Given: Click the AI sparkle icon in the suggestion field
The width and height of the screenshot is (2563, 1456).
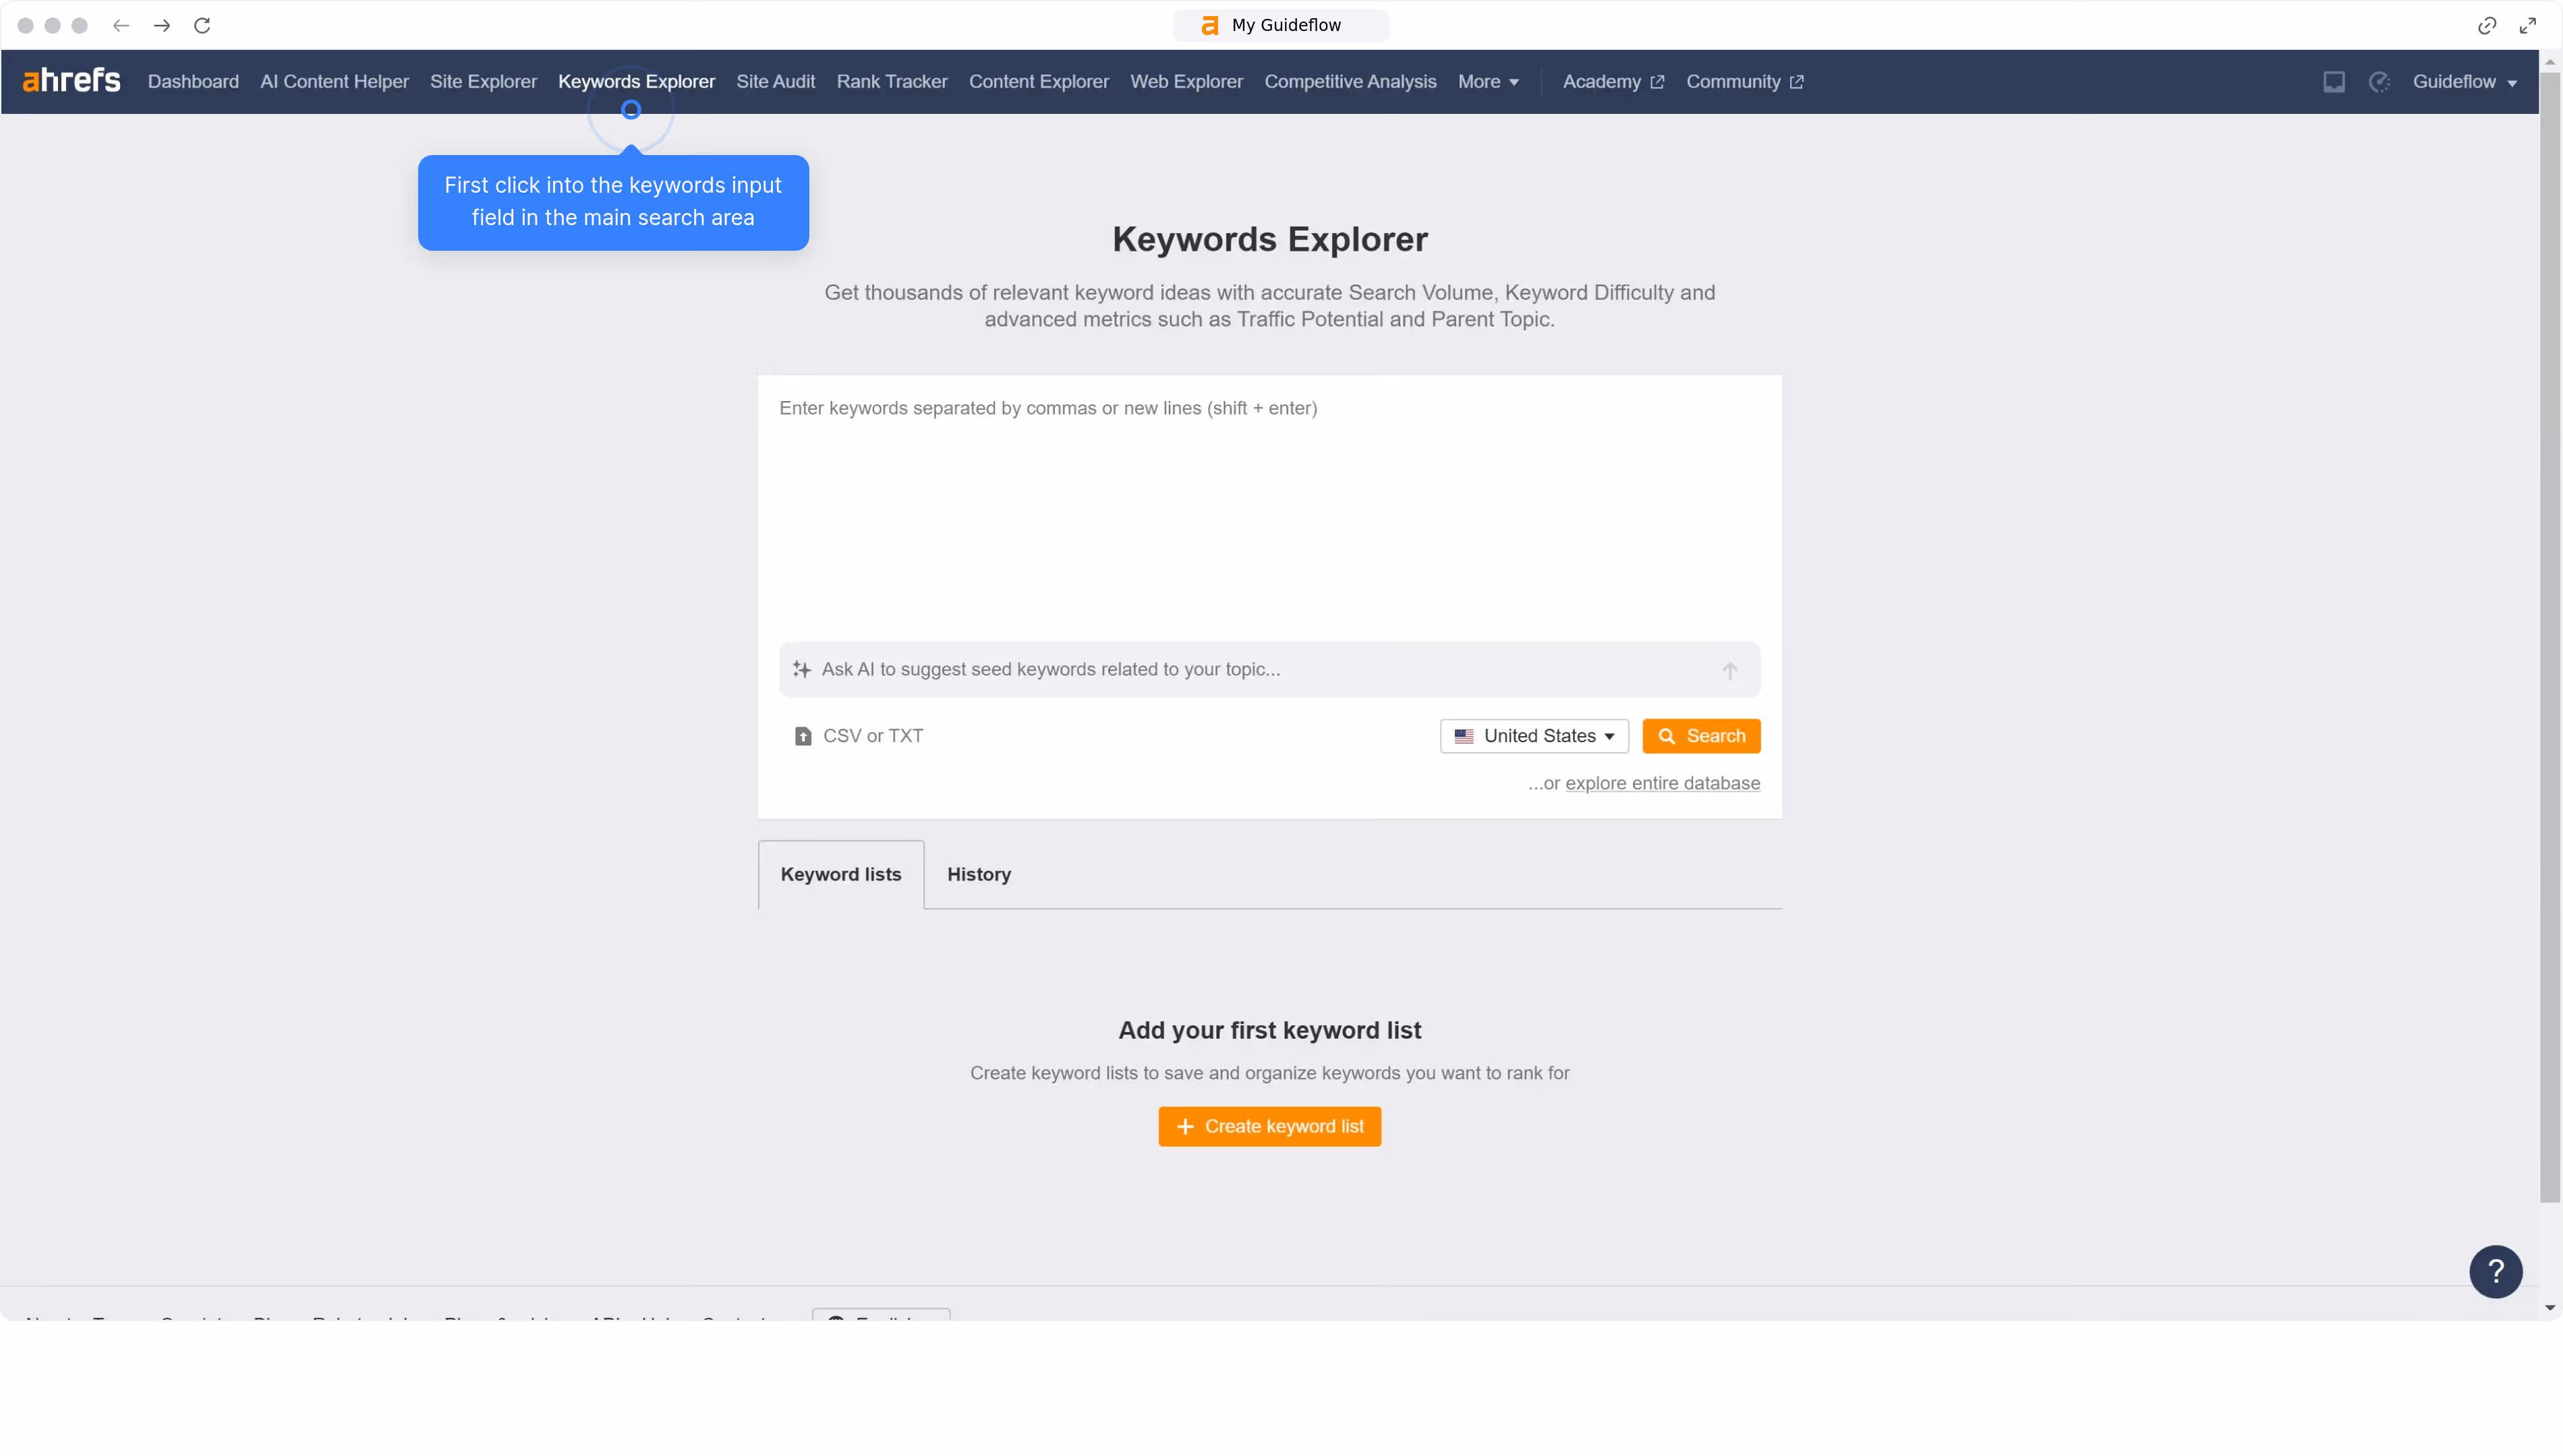Looking at the screenshot, I should pos(801,669).
